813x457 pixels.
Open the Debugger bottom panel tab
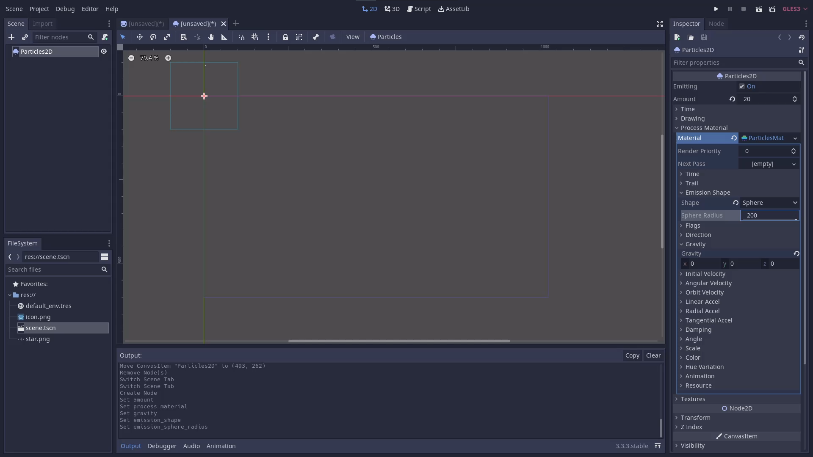(162, 446)
